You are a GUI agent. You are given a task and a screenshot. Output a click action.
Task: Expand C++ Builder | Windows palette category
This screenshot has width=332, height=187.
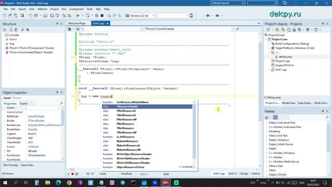(x=266, y=153)
